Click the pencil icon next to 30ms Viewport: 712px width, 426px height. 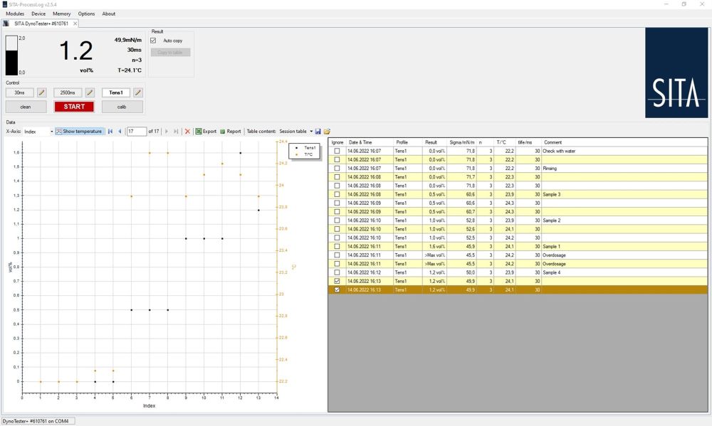tap(42, 92)
